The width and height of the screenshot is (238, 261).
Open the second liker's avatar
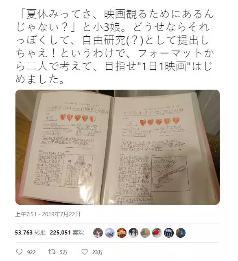coord(110,233)
